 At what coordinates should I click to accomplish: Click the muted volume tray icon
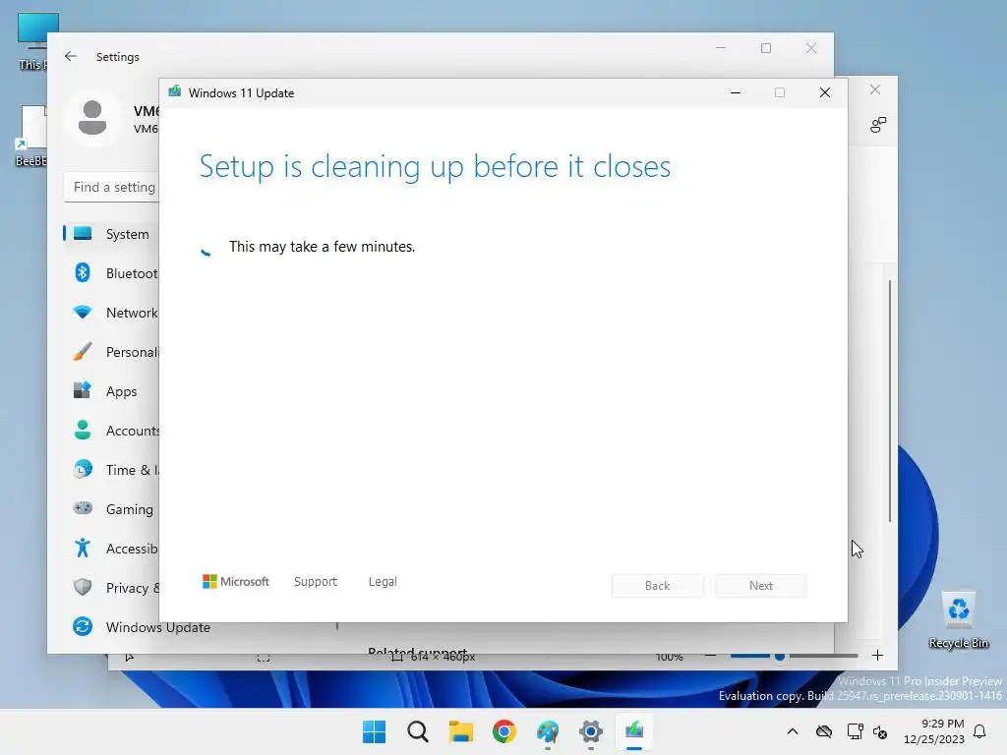tap(880, 731)
